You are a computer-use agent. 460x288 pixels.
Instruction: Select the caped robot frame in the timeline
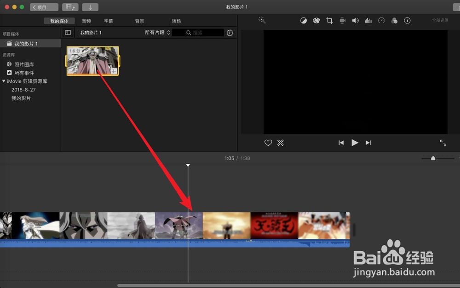click(178, 225)
